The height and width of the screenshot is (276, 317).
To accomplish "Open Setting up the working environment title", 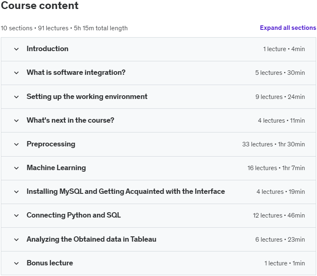I will (87, 96).
